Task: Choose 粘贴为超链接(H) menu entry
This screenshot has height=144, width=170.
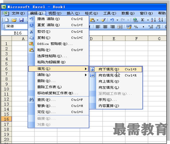Action: point(58,62)
